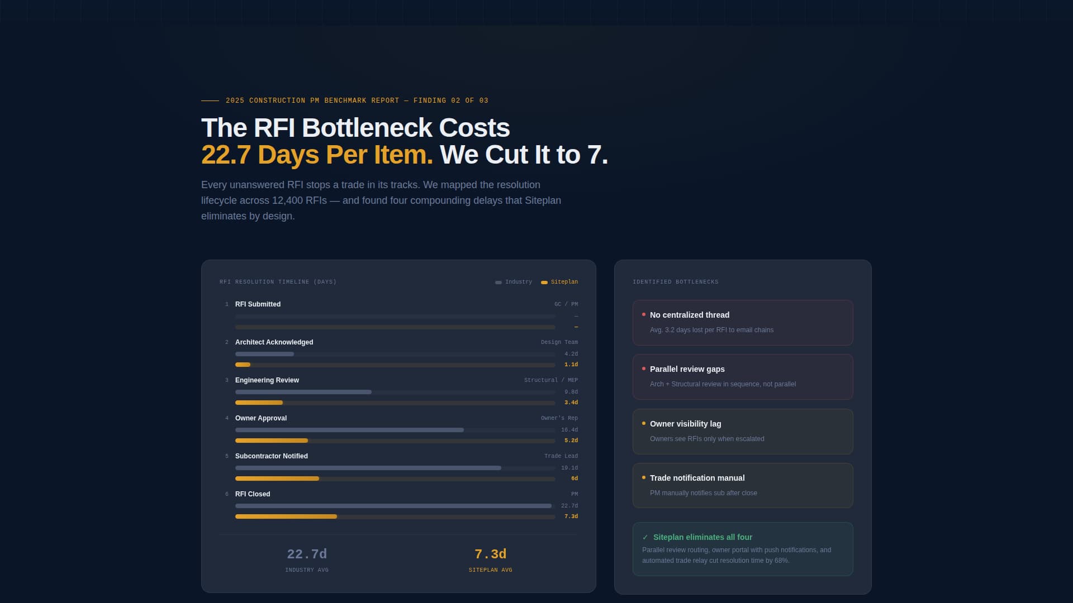The width and height of the screenshot is (1073, 603).
Task: Select the RFI Closed step label
Action: tap(253, 494)
